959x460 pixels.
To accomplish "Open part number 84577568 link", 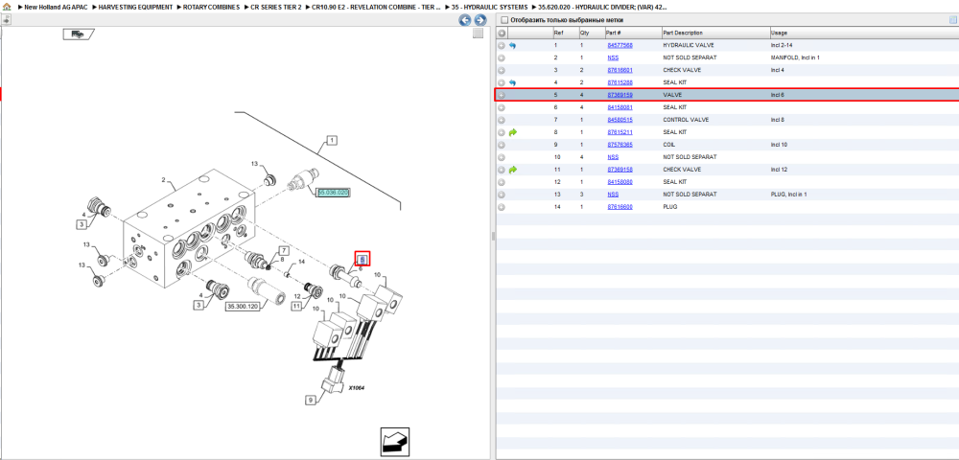I will pos(620,45).
